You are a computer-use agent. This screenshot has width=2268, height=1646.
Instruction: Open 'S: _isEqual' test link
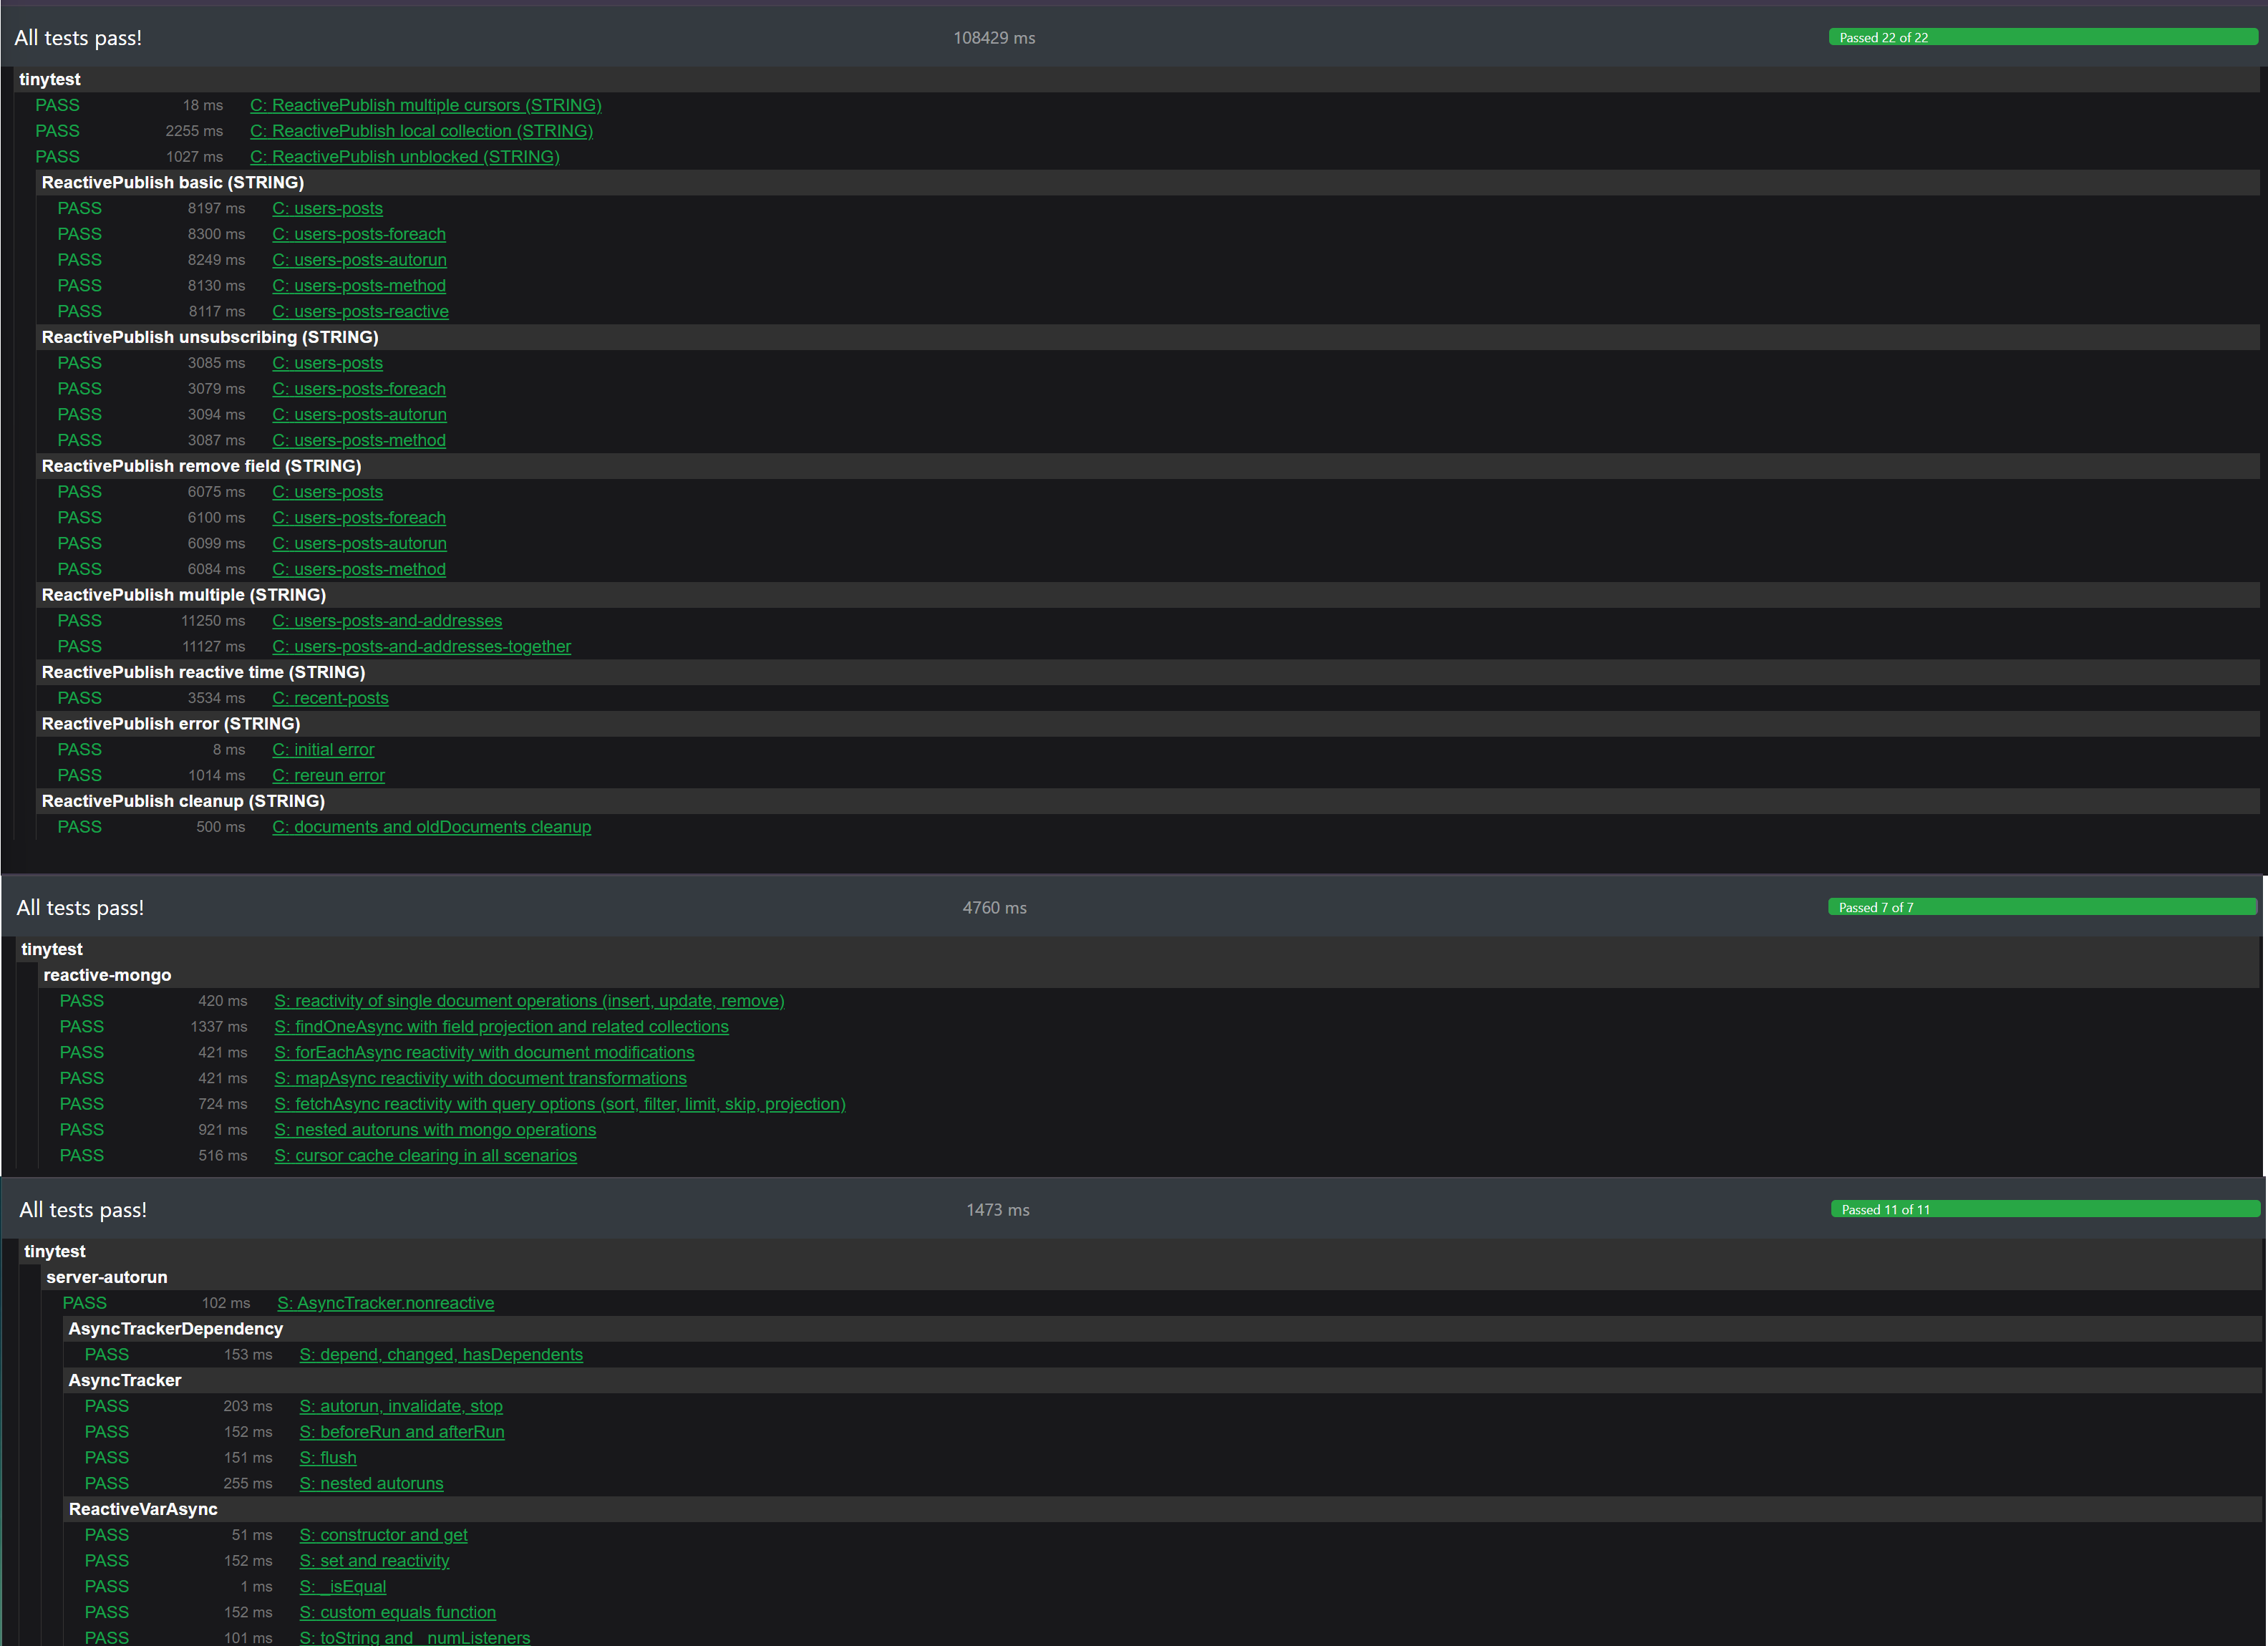342,1587
